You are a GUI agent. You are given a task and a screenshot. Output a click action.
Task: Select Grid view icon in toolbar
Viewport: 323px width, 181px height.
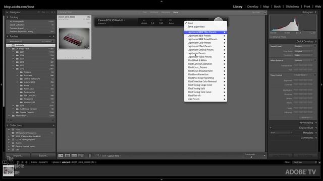coord(61,155)
